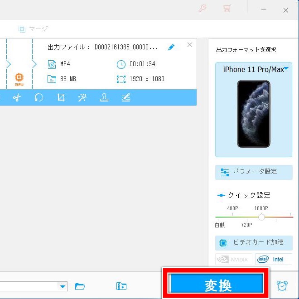The height and width of the screenshot is (299, 299).
Task: Expand the iPhone 11 Pro/Max format dropdown
Action: [x=286, y=68]
